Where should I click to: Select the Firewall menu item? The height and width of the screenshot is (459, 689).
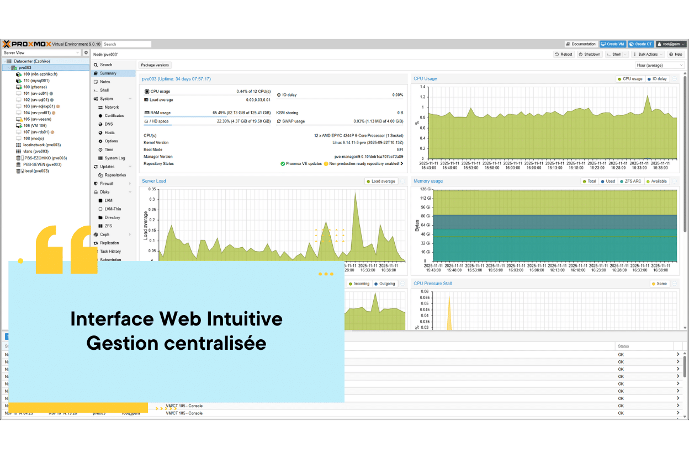(x=107, y=184)
